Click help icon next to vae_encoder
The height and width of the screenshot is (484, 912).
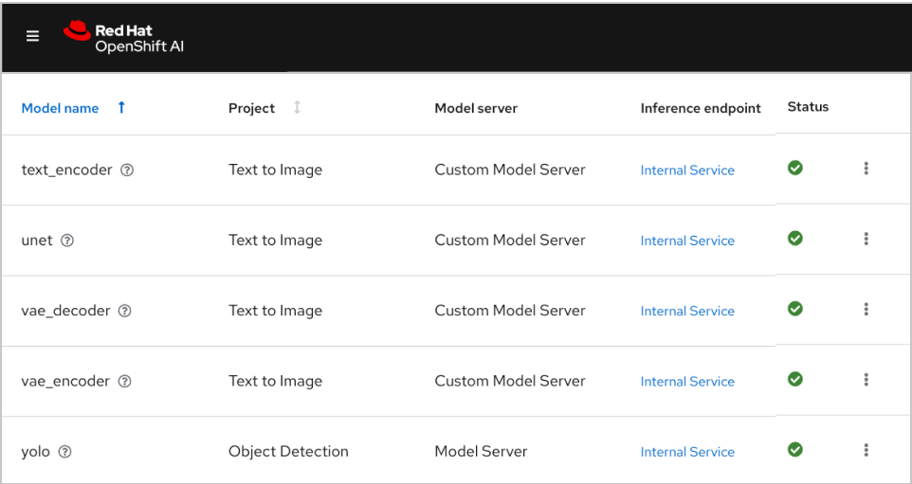click(125, 381)
